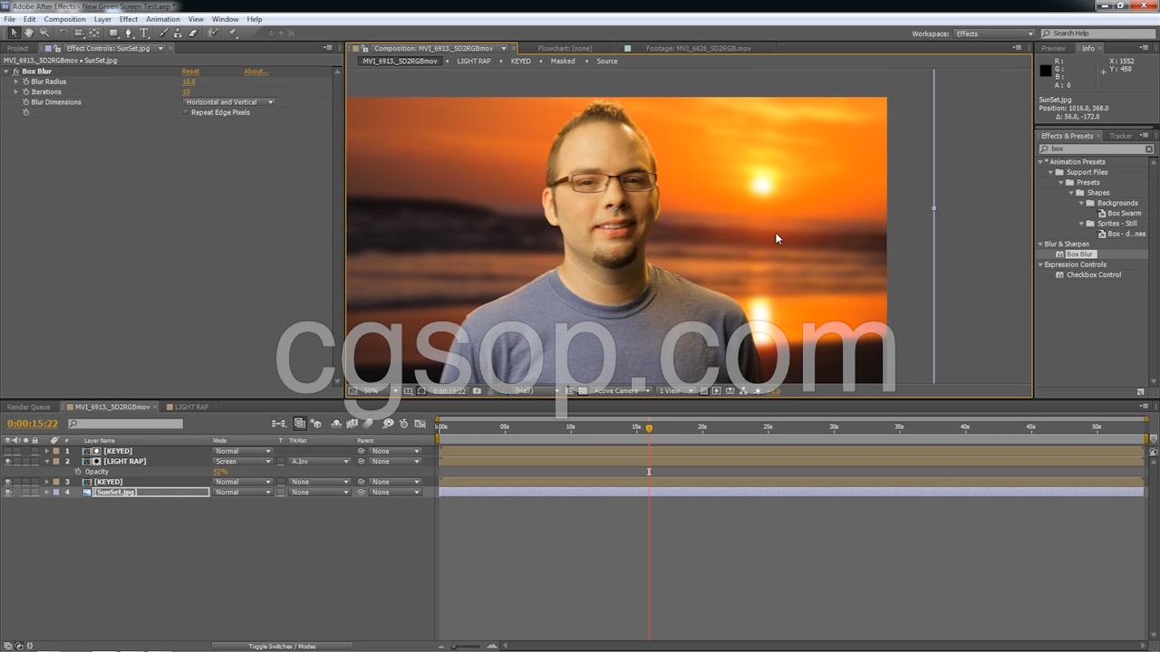Click the Blur Radius value 10.0
1160x652 pixels.
point(188,81)
